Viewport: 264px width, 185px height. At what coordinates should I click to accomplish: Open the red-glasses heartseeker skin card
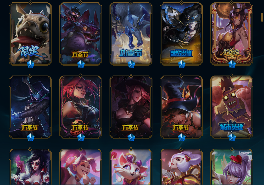[30, 167]
